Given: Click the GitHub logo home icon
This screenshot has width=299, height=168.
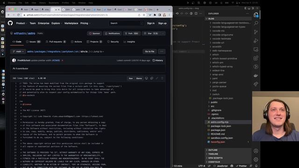Looking at the screenshot, I should tap(10, 23).
